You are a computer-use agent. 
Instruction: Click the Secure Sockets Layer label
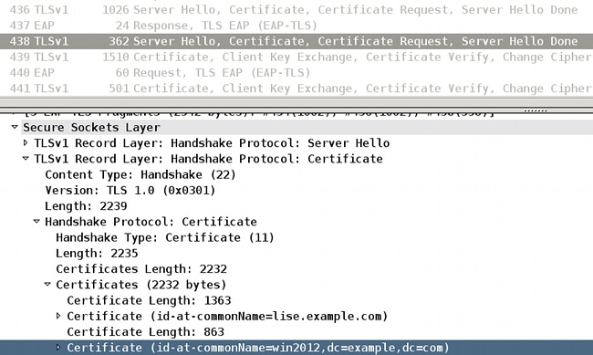(91, 127)
